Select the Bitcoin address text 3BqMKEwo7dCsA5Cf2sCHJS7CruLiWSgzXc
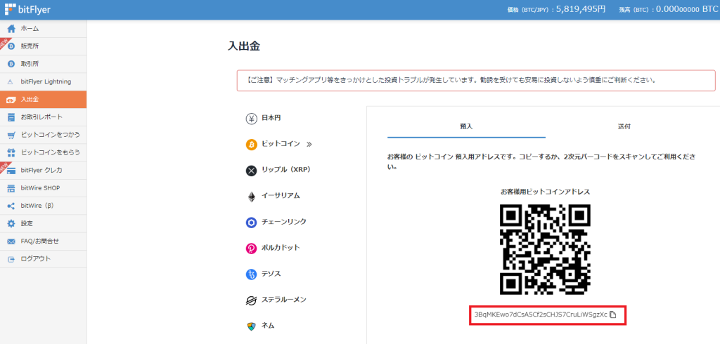720x344 pixels. tap(541, 315)
